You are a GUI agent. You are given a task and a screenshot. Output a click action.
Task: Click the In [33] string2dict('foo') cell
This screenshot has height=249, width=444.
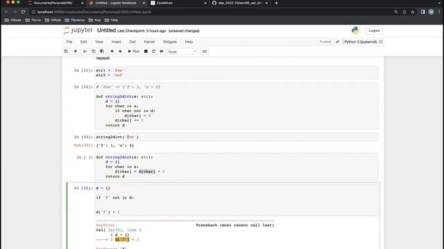236,137
